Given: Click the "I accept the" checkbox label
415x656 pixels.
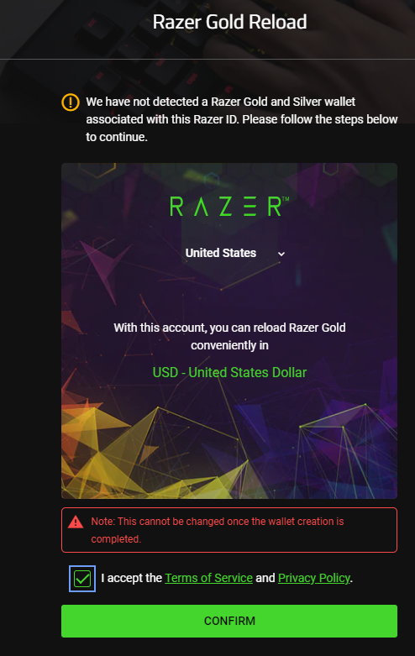Looking at the screenshot, I should [x=131, y=578].
